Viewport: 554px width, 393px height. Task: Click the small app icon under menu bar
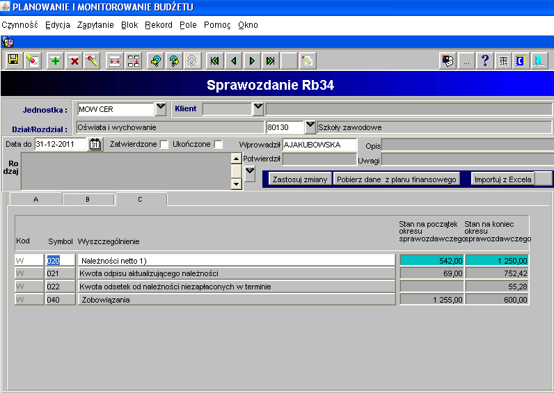pyautogui.click(x=8, y=42)
